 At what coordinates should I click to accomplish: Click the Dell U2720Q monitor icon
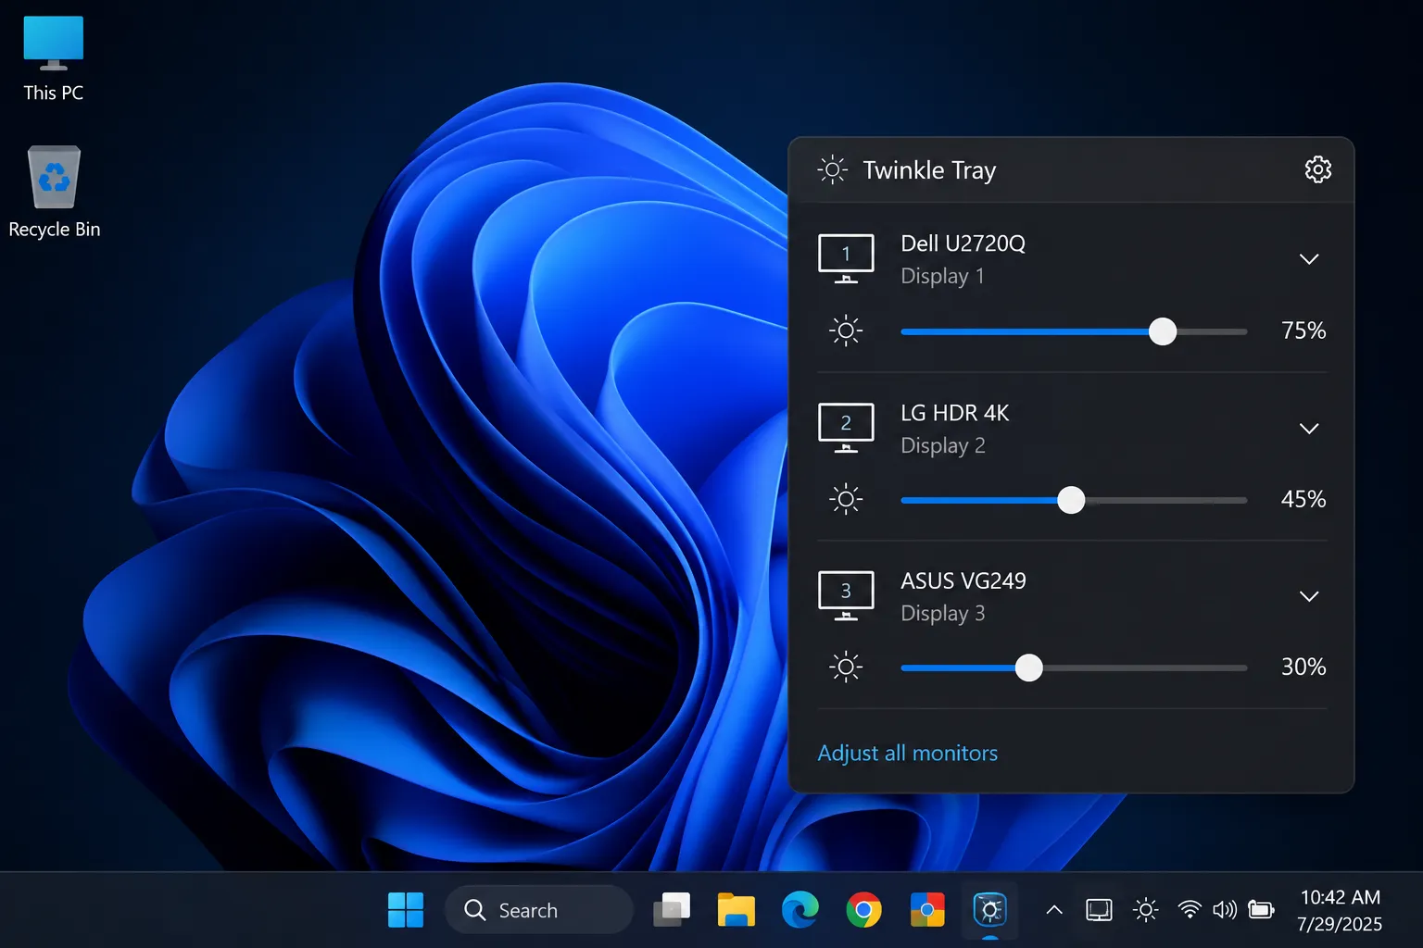(846, 258)
